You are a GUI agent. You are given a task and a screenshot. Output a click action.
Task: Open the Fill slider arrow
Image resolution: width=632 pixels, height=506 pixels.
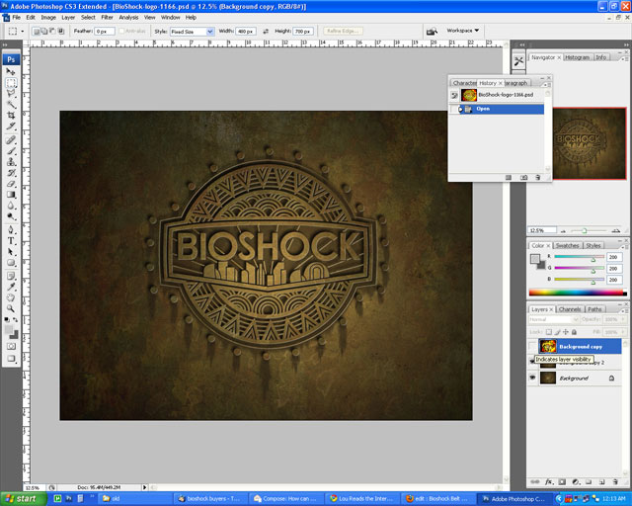(x=622, y=332)
